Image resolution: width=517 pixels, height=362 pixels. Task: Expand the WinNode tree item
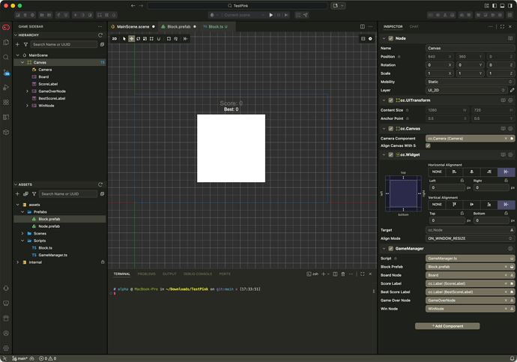[x=27, y=106]
